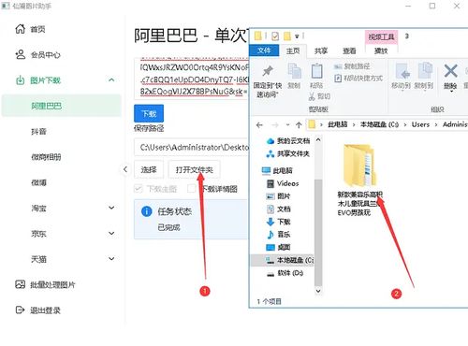Select Videos in navigation pane
468x346 pixels.
point(283,183)
